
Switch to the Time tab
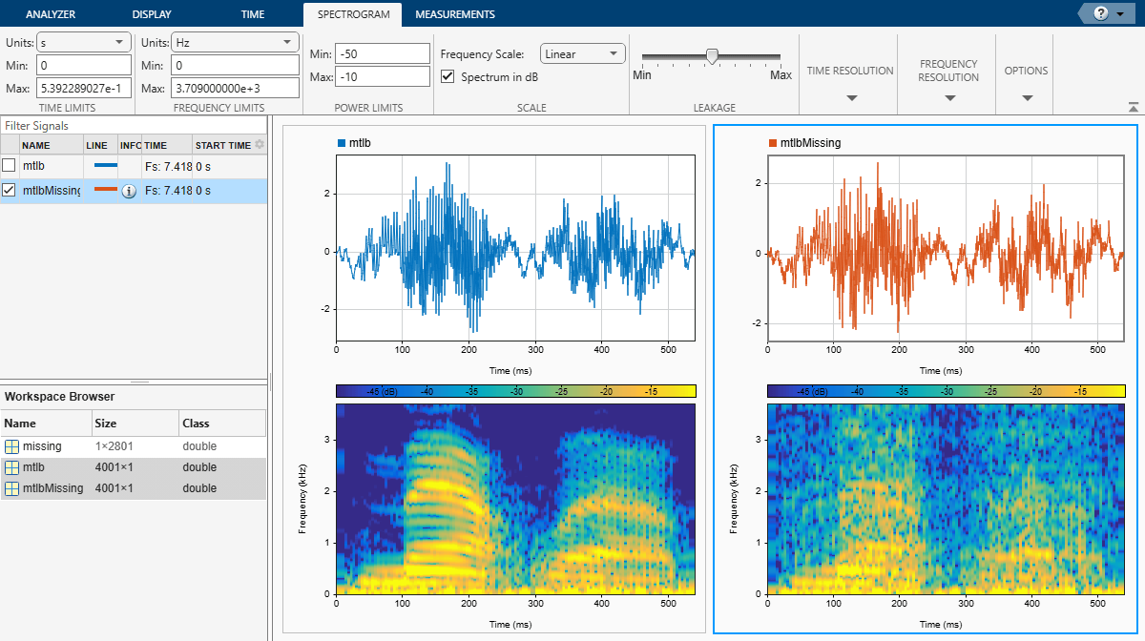coord(253,14)
